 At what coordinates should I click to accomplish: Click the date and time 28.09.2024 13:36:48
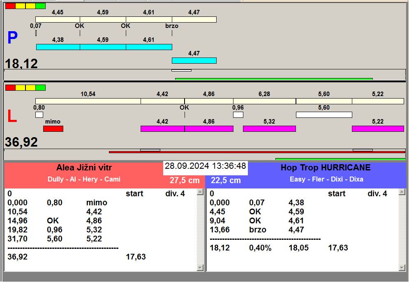[206, 166]
